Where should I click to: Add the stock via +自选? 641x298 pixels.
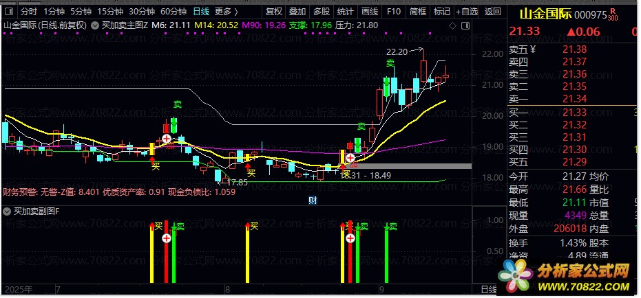(x=467, y=12)
